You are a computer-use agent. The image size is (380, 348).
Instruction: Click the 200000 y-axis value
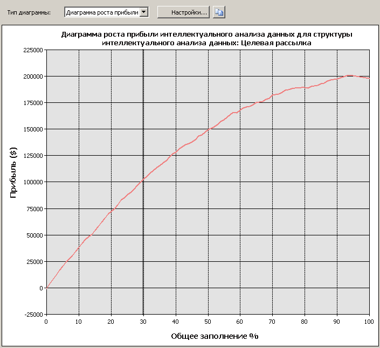pos(33,76)
